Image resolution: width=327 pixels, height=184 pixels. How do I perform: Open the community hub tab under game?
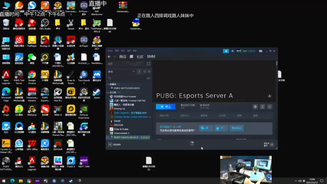(x=185, y=116)
